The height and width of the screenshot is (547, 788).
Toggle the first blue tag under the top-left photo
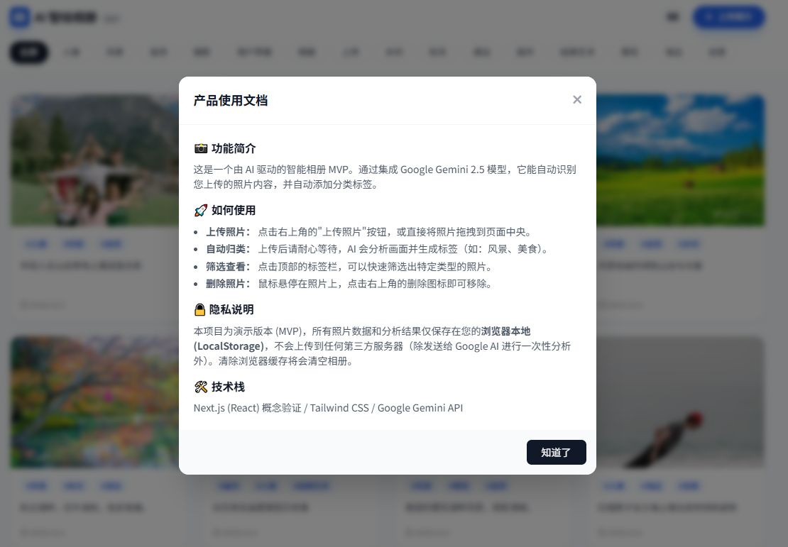coord(36,243)
